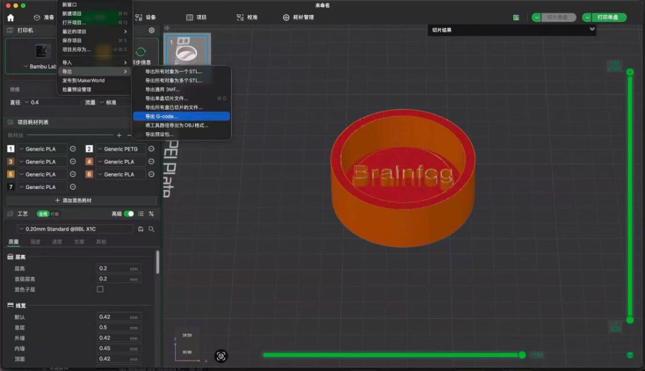The height and width of the screenshot is (371, 645).
Task: Switch to the 强度 strength tab
Action: point(35,242)
